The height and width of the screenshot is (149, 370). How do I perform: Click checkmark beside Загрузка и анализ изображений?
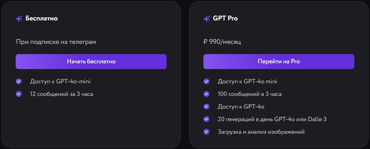[x=206, y=132]
